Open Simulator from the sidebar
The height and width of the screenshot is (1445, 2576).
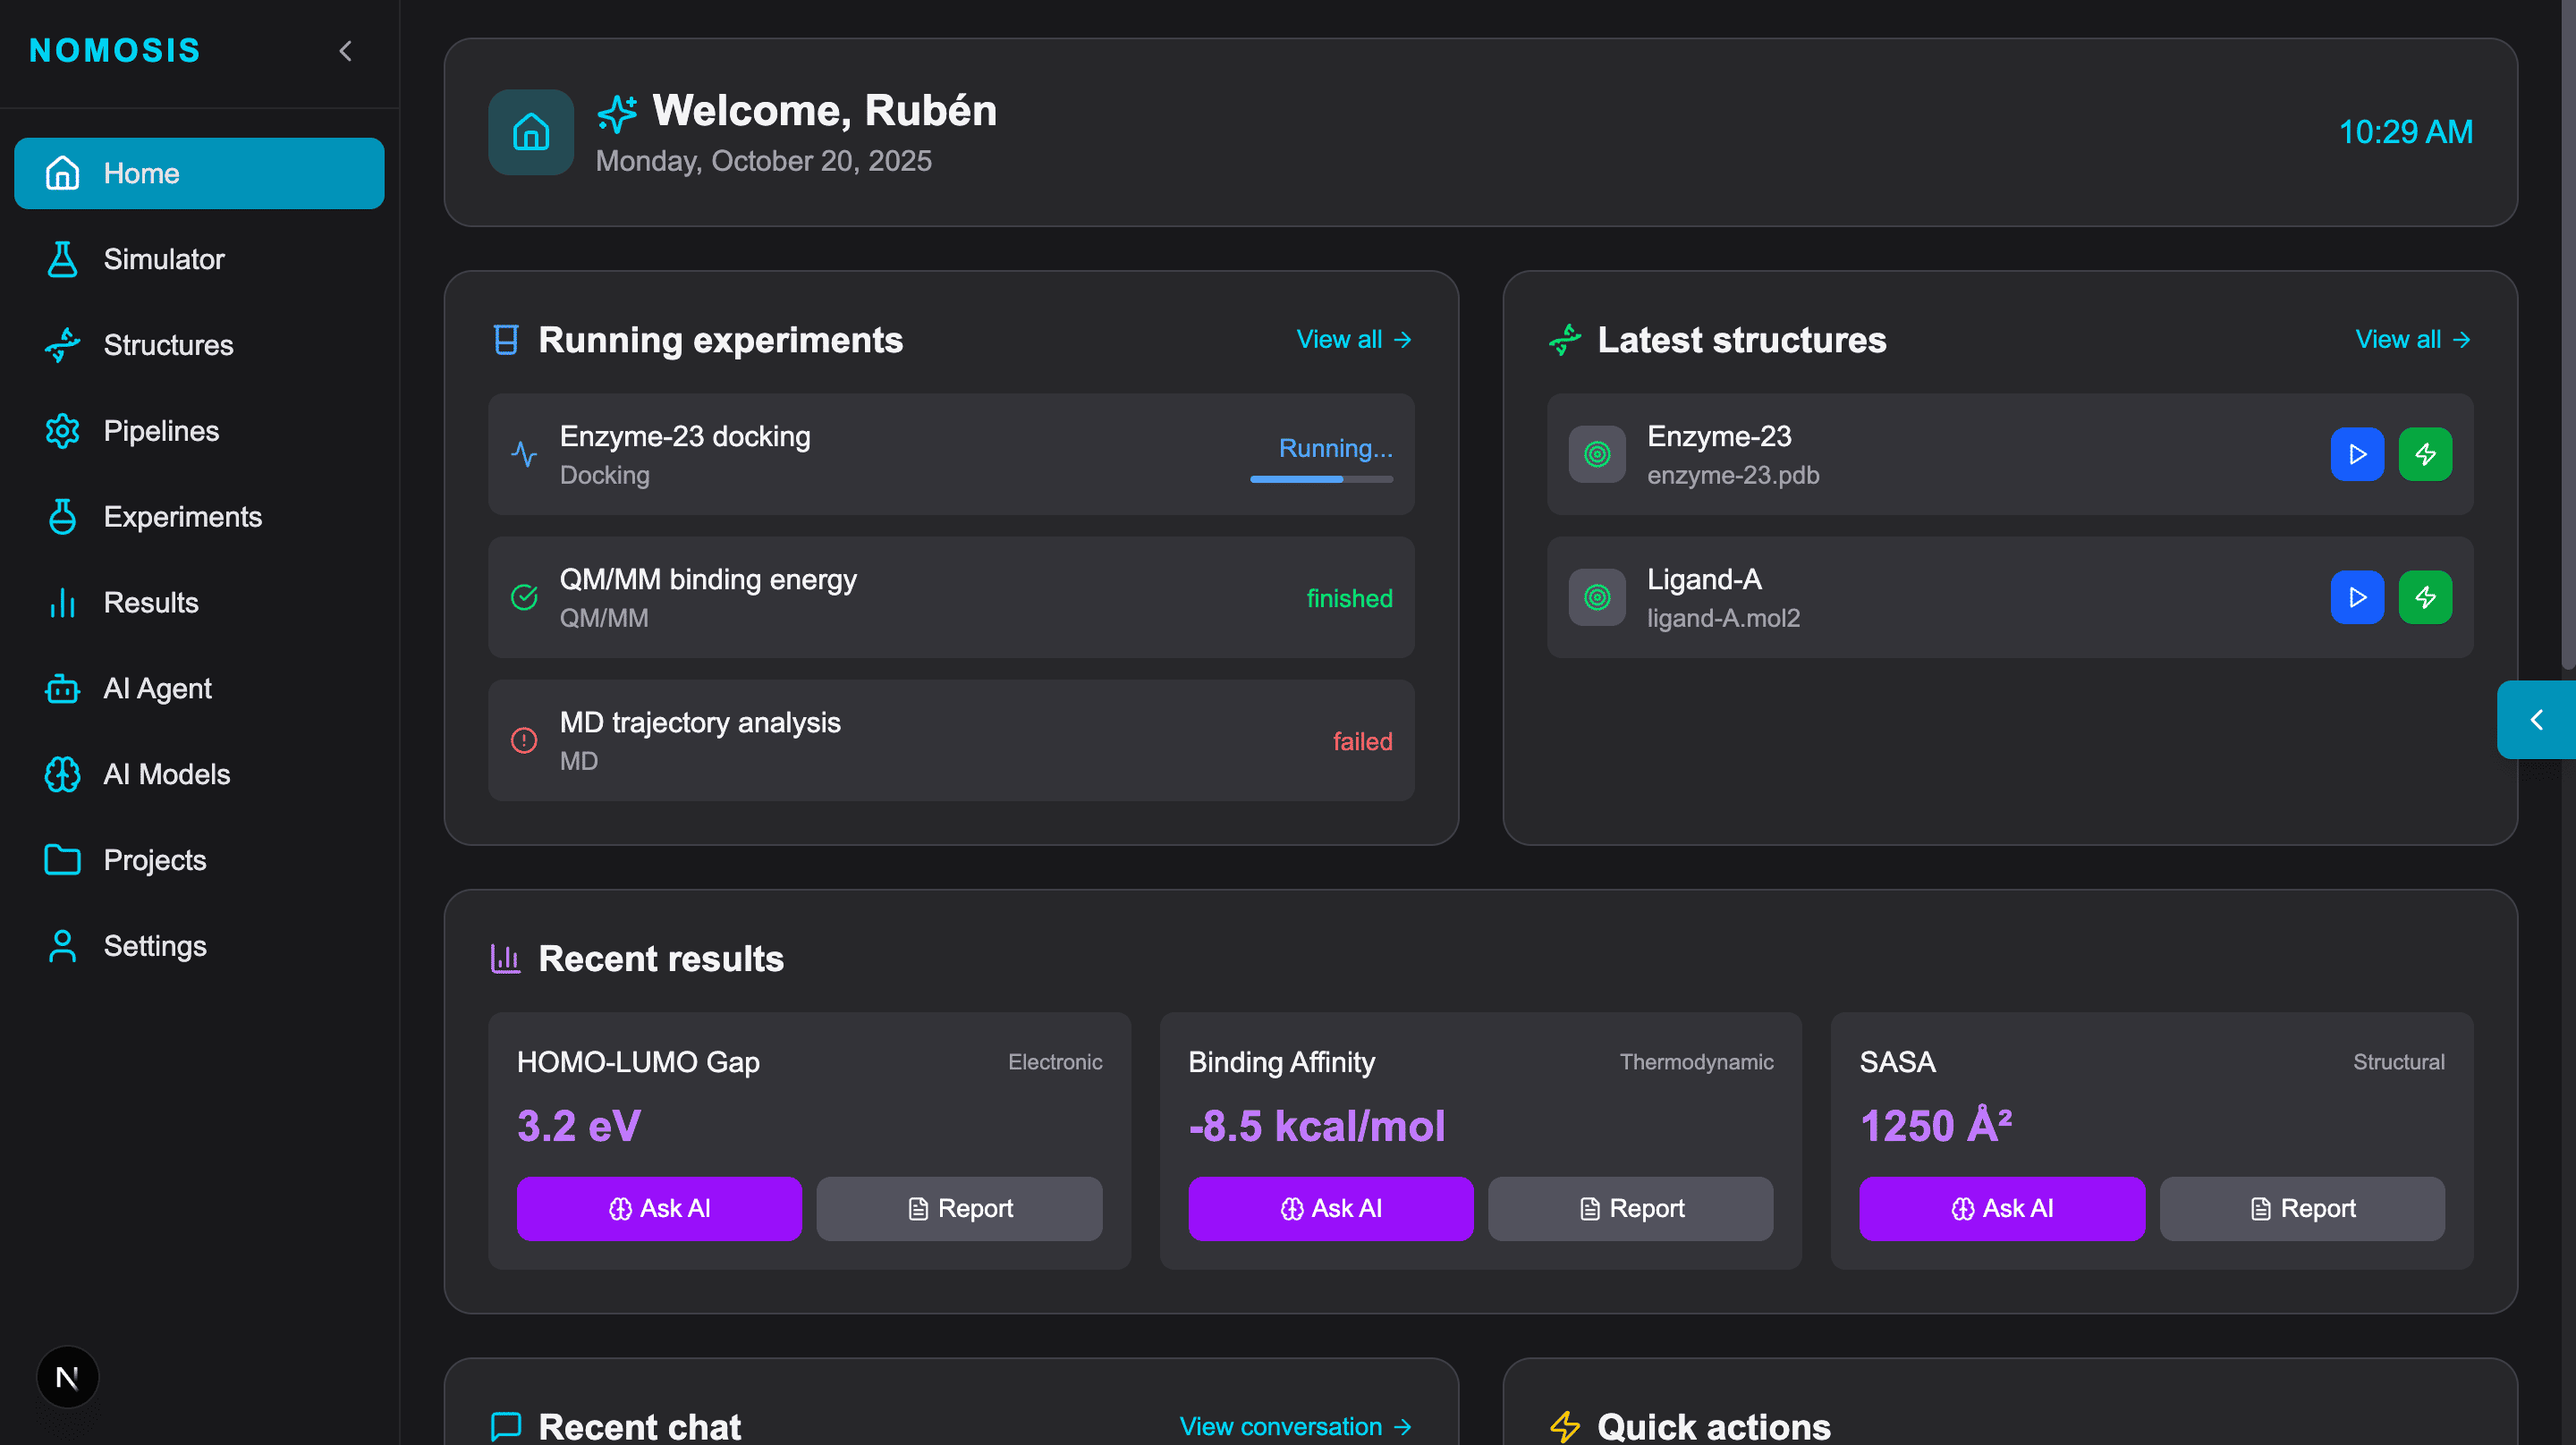pos(164,259)
